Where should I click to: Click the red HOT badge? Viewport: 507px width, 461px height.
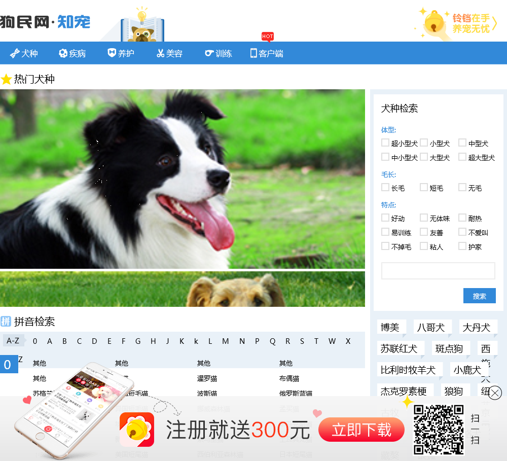point(268,37)
